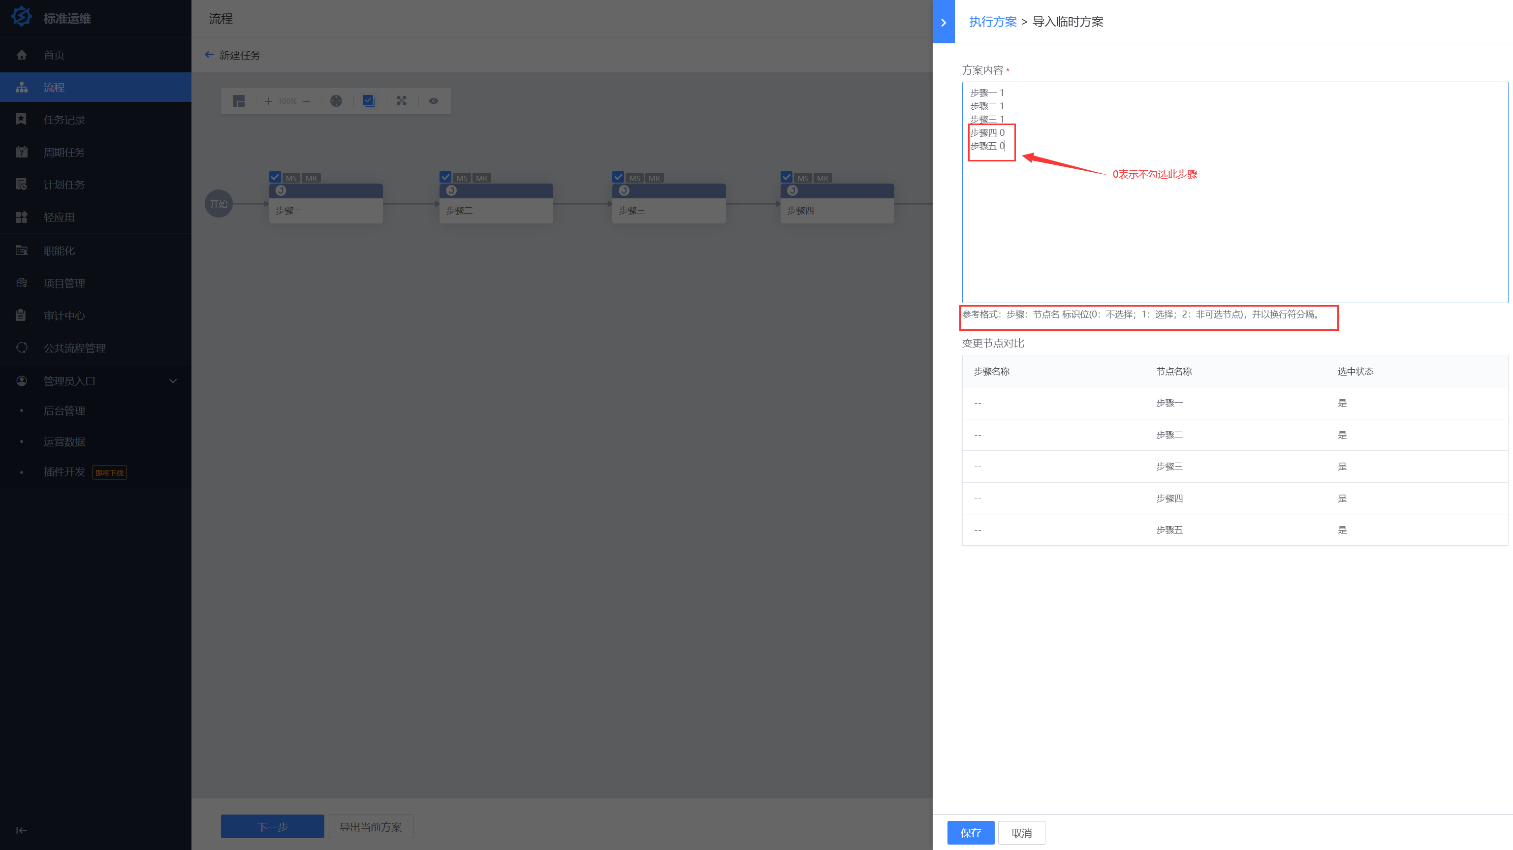Toggle MS tag on 步骤四 node
The width and height of the screenshot is (1513, 850).
803,178
